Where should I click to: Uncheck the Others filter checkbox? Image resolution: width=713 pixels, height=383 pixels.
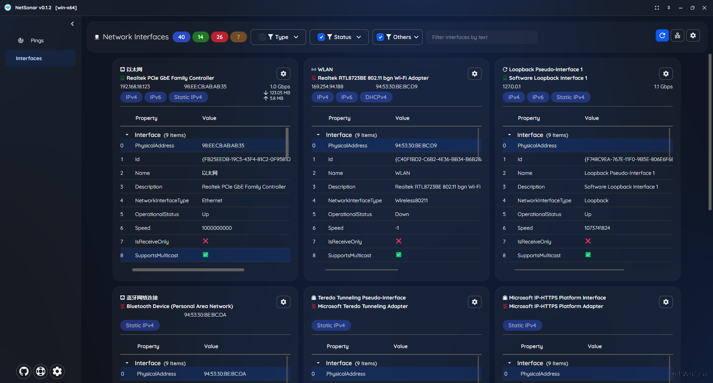tap(380, 37)
